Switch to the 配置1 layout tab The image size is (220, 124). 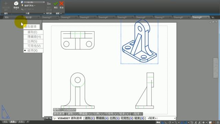coord(13,122)
